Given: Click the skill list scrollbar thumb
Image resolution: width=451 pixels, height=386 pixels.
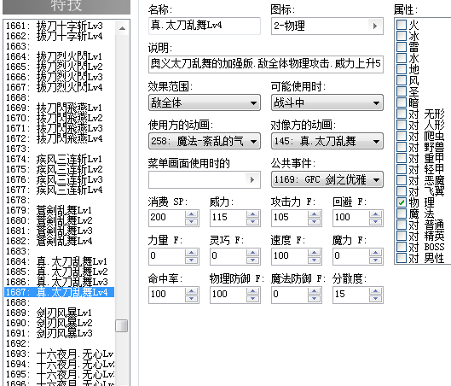Looking at the screenshot, I should [x=122, y=326].
